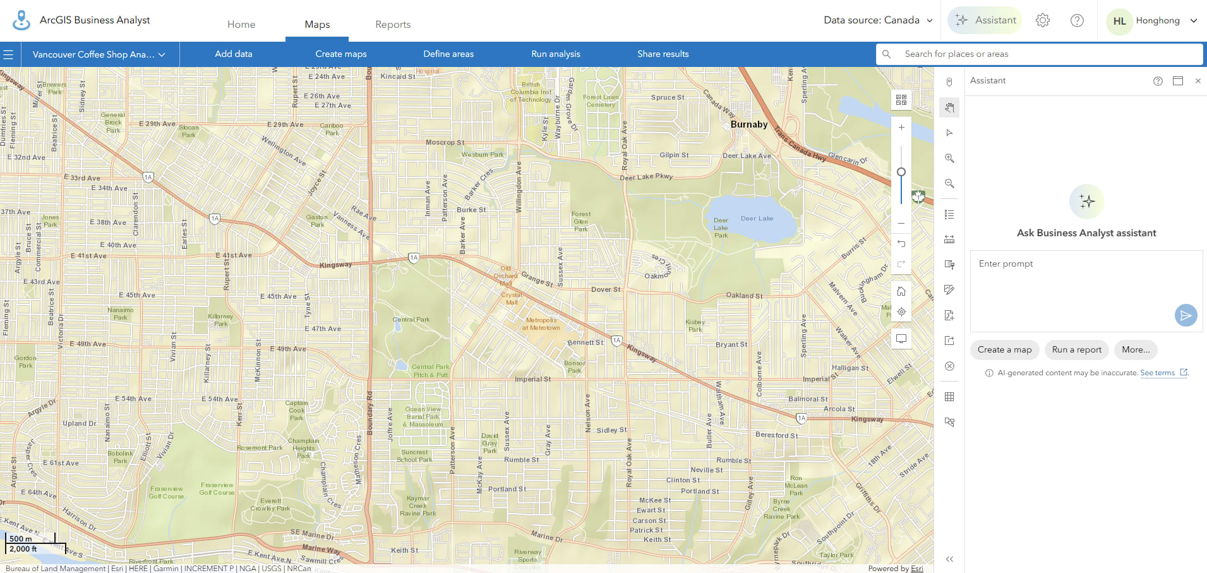Return to default home extent
Image resolution: width=1207 pixels, height=573 pixels.
coord(901,291)
